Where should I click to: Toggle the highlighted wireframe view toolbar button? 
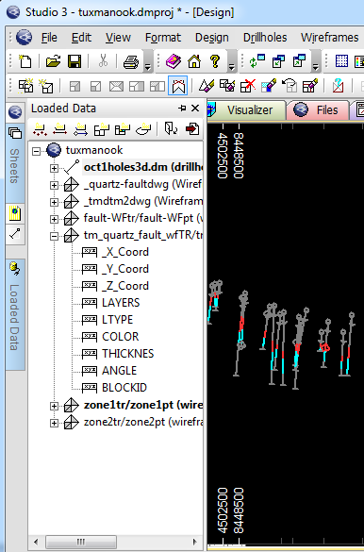pos(178,86)
